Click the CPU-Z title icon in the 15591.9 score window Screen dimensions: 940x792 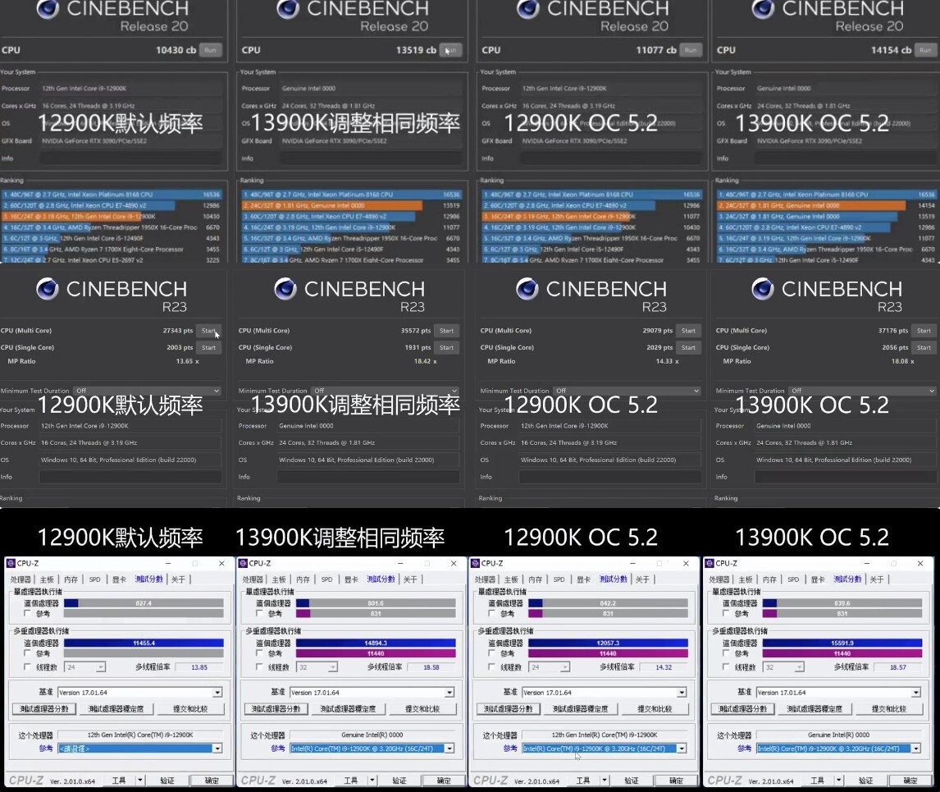(x=710, y=563)
